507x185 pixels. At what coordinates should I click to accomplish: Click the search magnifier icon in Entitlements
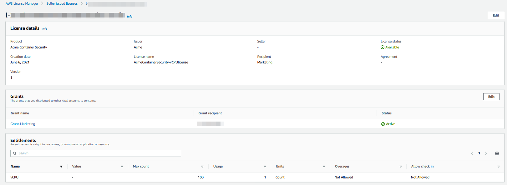[15, 153]
